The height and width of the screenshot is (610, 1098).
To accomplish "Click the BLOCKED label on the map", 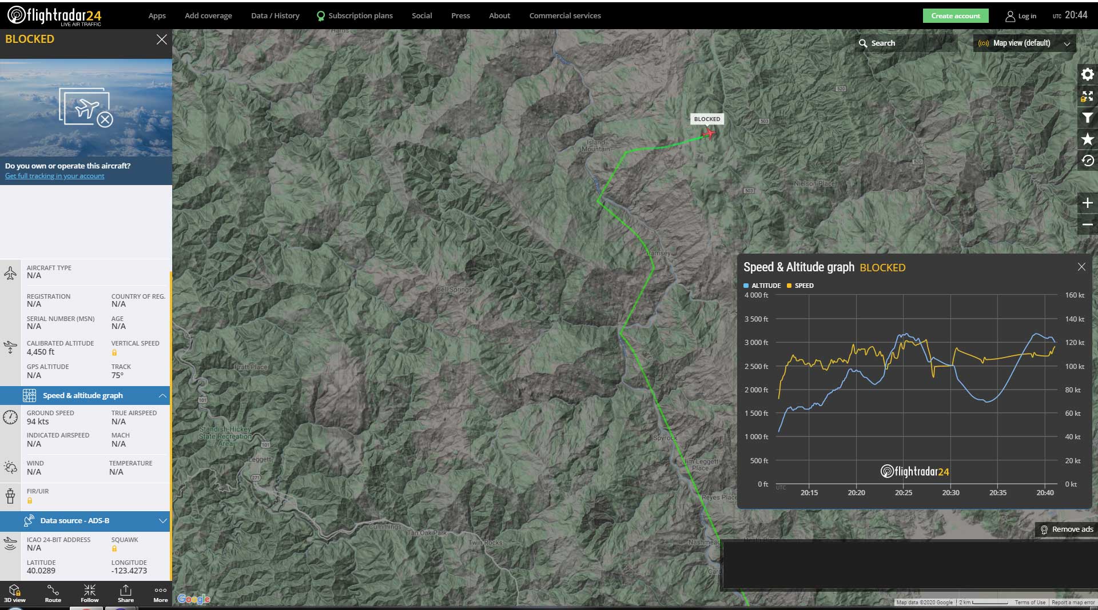I will [x=707, y=119].
